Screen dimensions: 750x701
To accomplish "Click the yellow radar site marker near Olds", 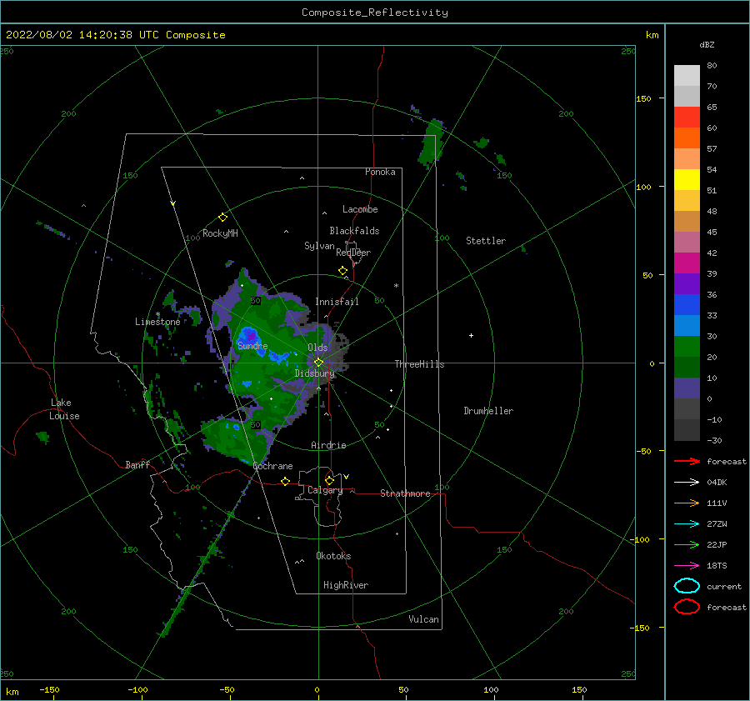I will click(318, 363).
